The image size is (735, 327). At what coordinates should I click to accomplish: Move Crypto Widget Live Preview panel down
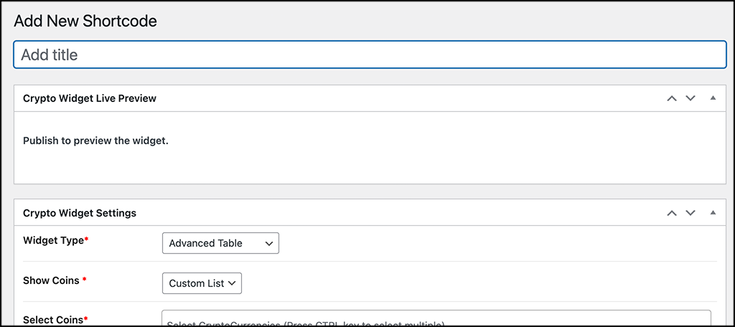click(690, 98)
